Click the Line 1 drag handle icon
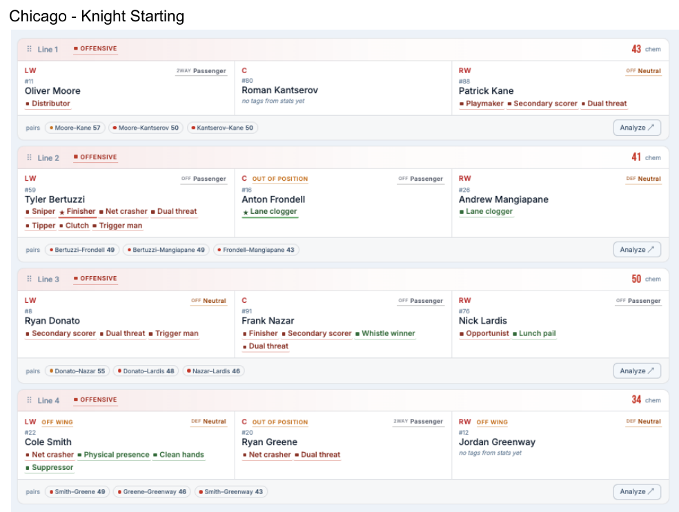 (x=29, y=49)
